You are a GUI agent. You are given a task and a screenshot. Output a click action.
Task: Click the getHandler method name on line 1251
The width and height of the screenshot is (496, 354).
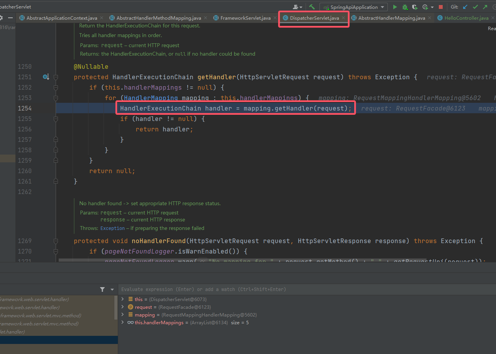pyautogui.click(x=217, y=77)
